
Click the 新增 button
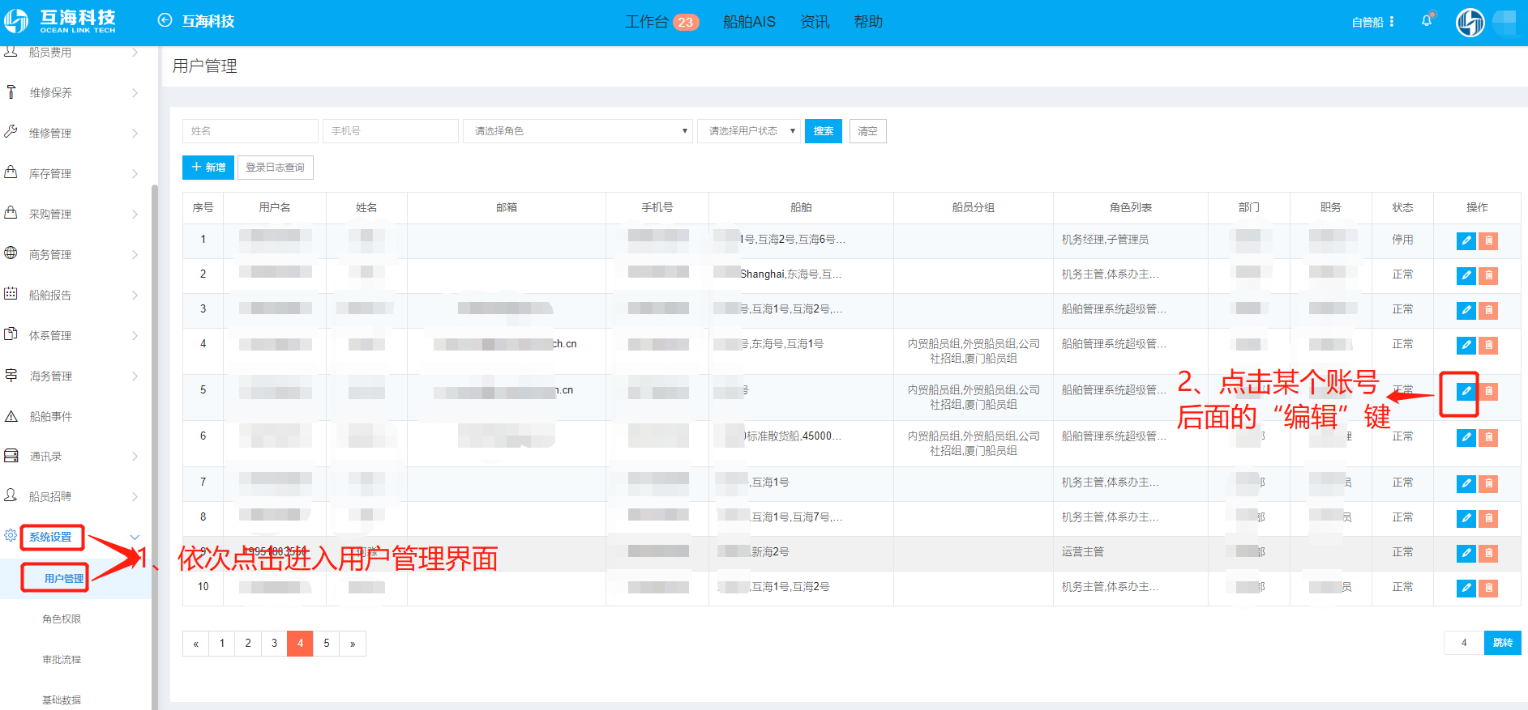click(x=208, y=168)
